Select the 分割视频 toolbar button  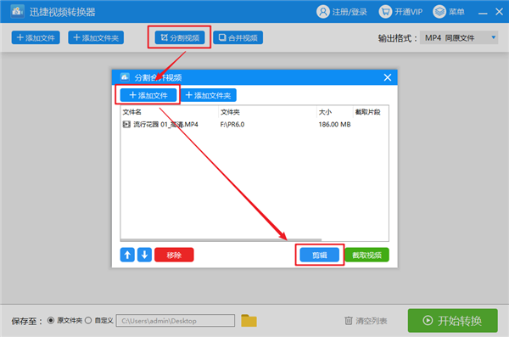click(x=180, y=37)
